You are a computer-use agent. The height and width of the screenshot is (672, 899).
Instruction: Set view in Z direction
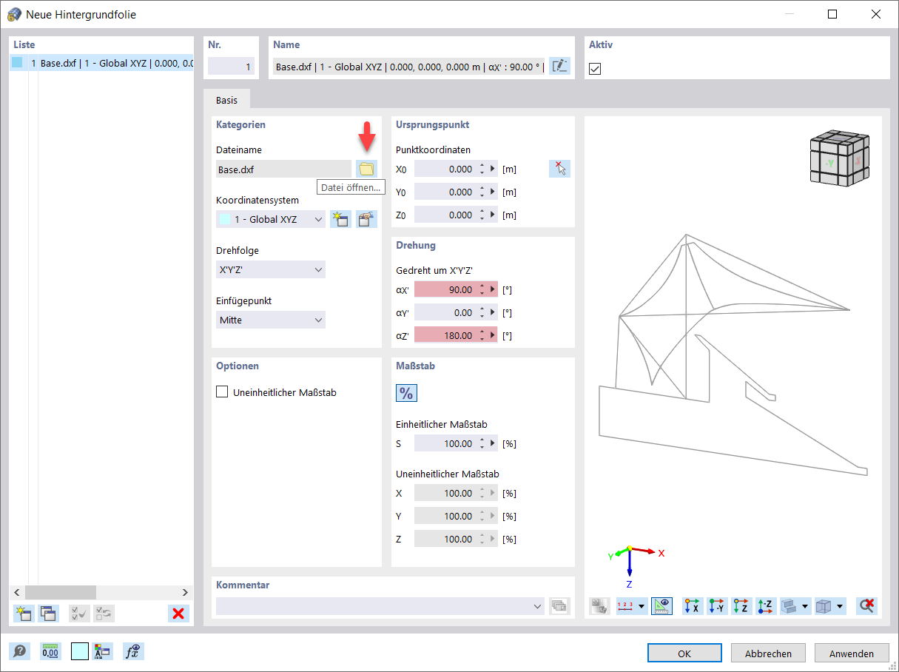click(x=741, y=606)
